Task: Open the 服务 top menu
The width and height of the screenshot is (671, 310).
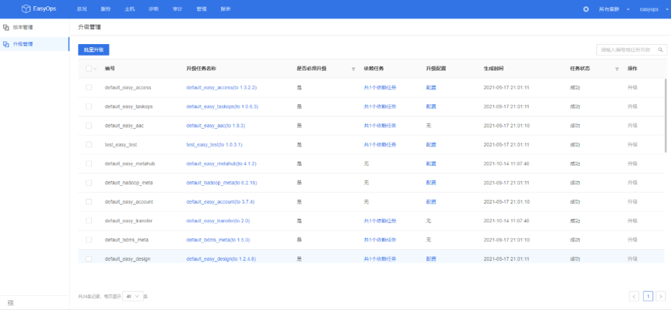Action: tap(106, 9)
